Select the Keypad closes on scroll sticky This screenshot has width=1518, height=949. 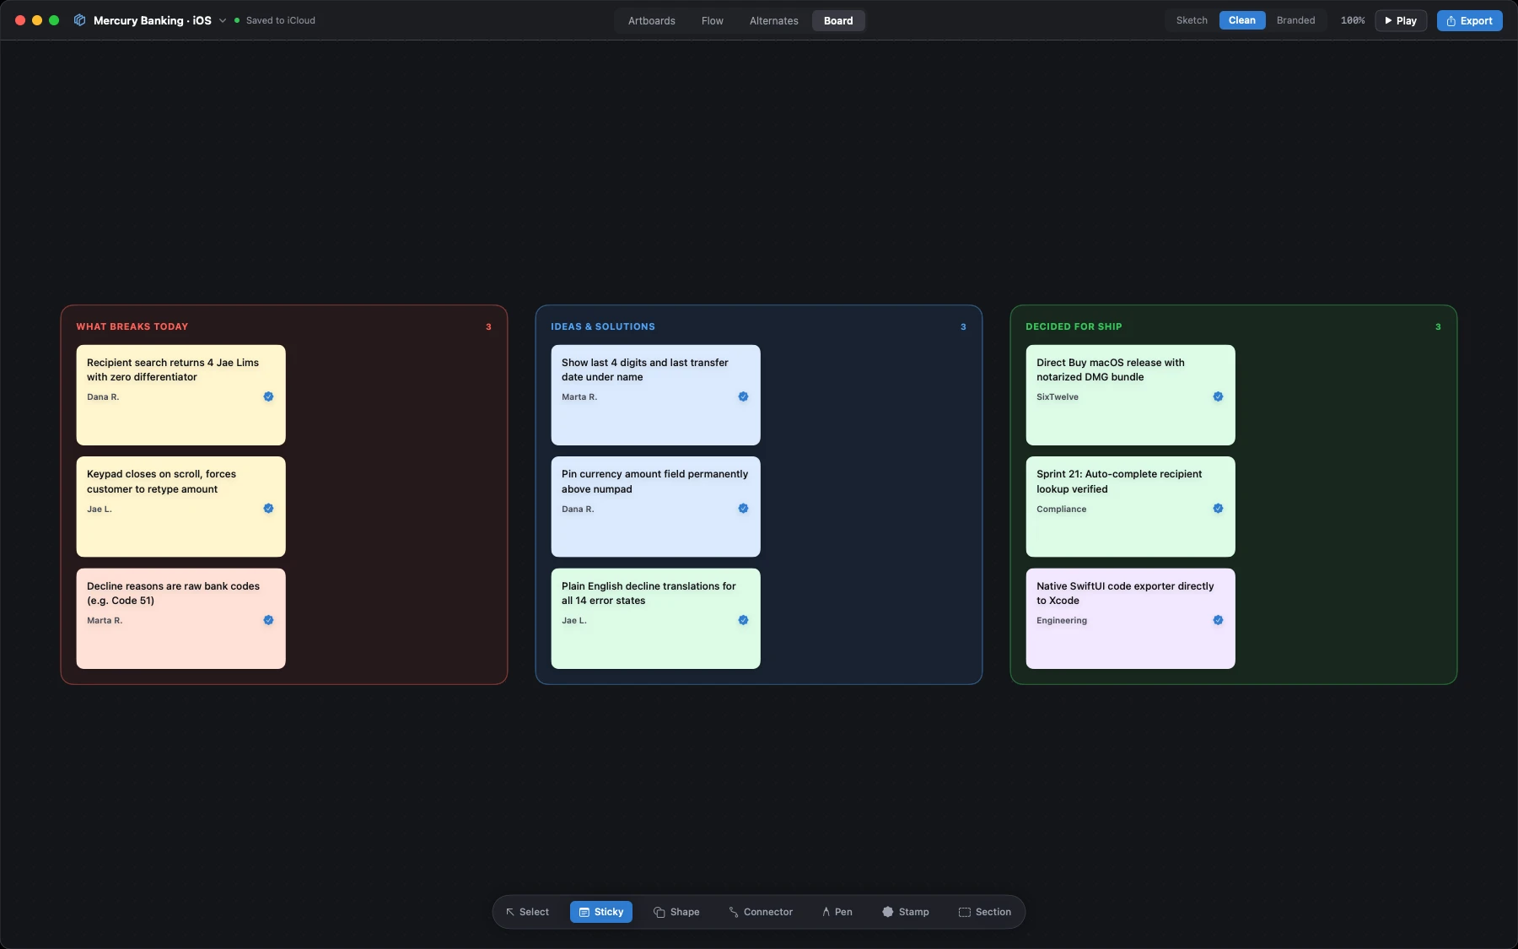coord(181,507)
